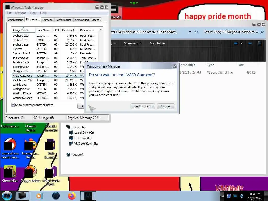268x201 pixels.
Task: Toggle Show processes from all users
Action: 13,105
